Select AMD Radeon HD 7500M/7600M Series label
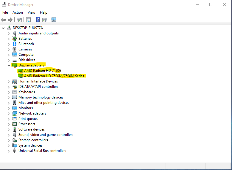 click(x=54, y=76)
